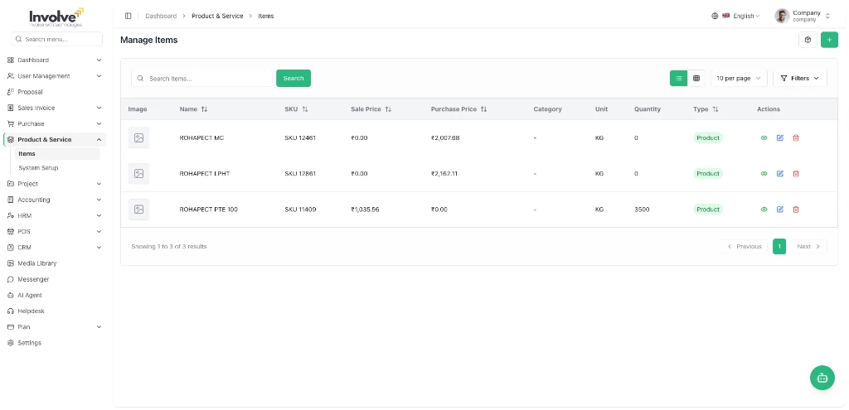
Task: Click the globe language icon
Action: point(715,17)
